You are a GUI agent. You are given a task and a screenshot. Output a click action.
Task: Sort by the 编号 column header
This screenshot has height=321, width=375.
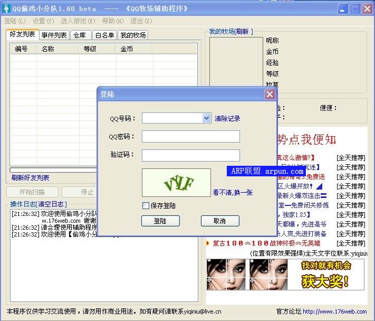coord(23,49)
